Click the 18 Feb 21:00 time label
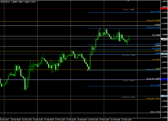 coord(104,120)
